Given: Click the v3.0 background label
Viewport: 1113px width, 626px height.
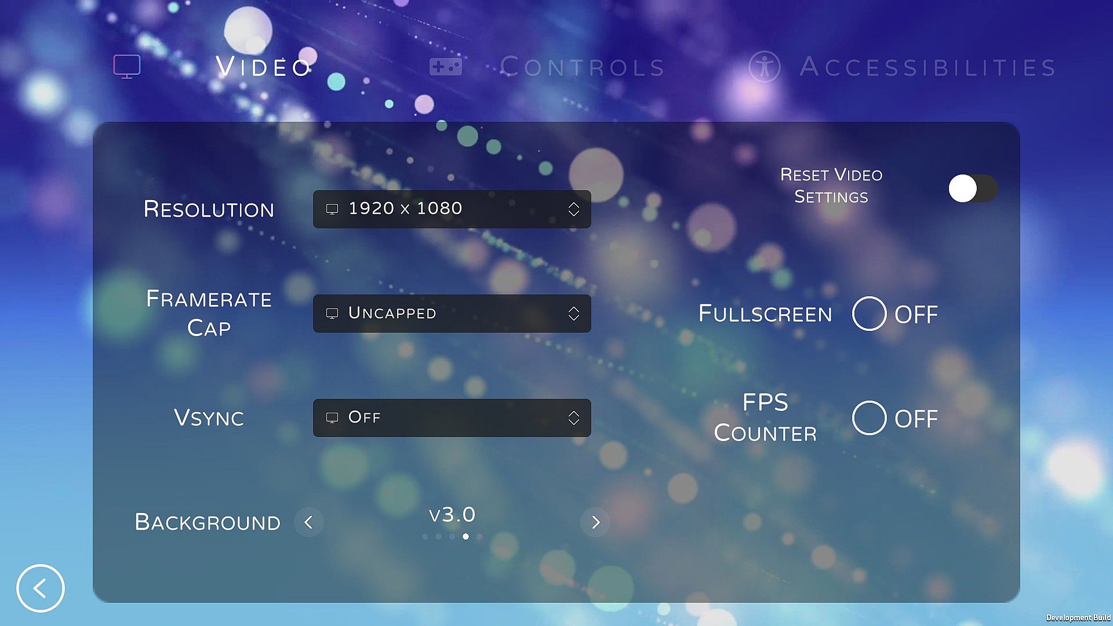Looking at the screenshot, I should [452, 515].
